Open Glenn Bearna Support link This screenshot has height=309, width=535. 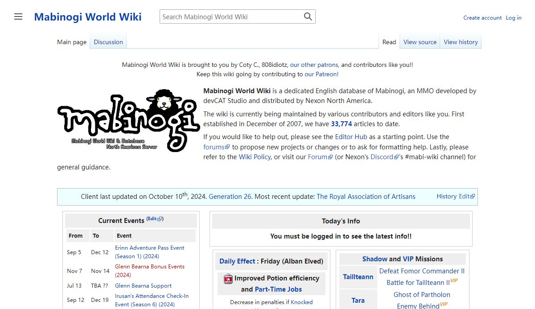143,286
